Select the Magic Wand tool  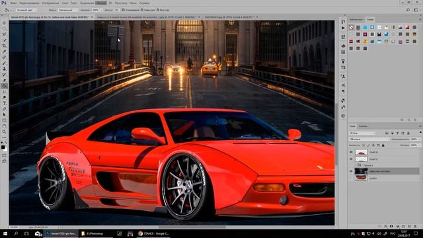pos(4,40)
